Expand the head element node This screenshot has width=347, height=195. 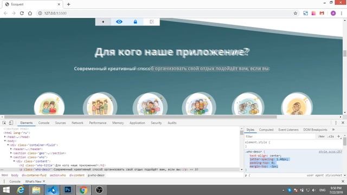[5, 137]
